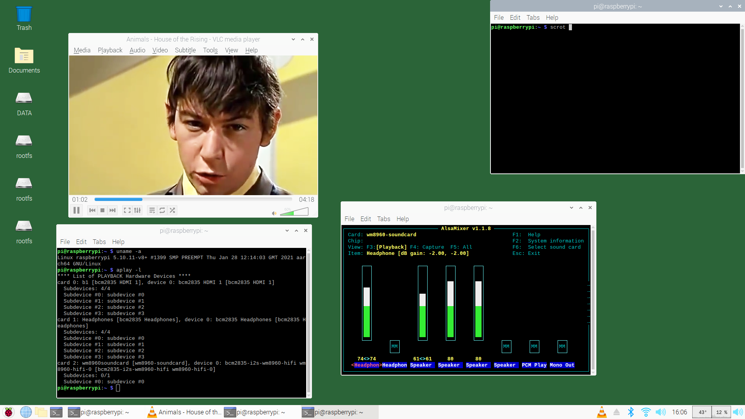Open the Playback menu in VLC

coord(110,50)
